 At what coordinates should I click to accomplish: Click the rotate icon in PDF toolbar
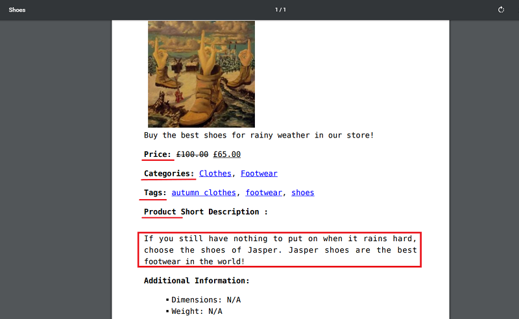[501, 10]
